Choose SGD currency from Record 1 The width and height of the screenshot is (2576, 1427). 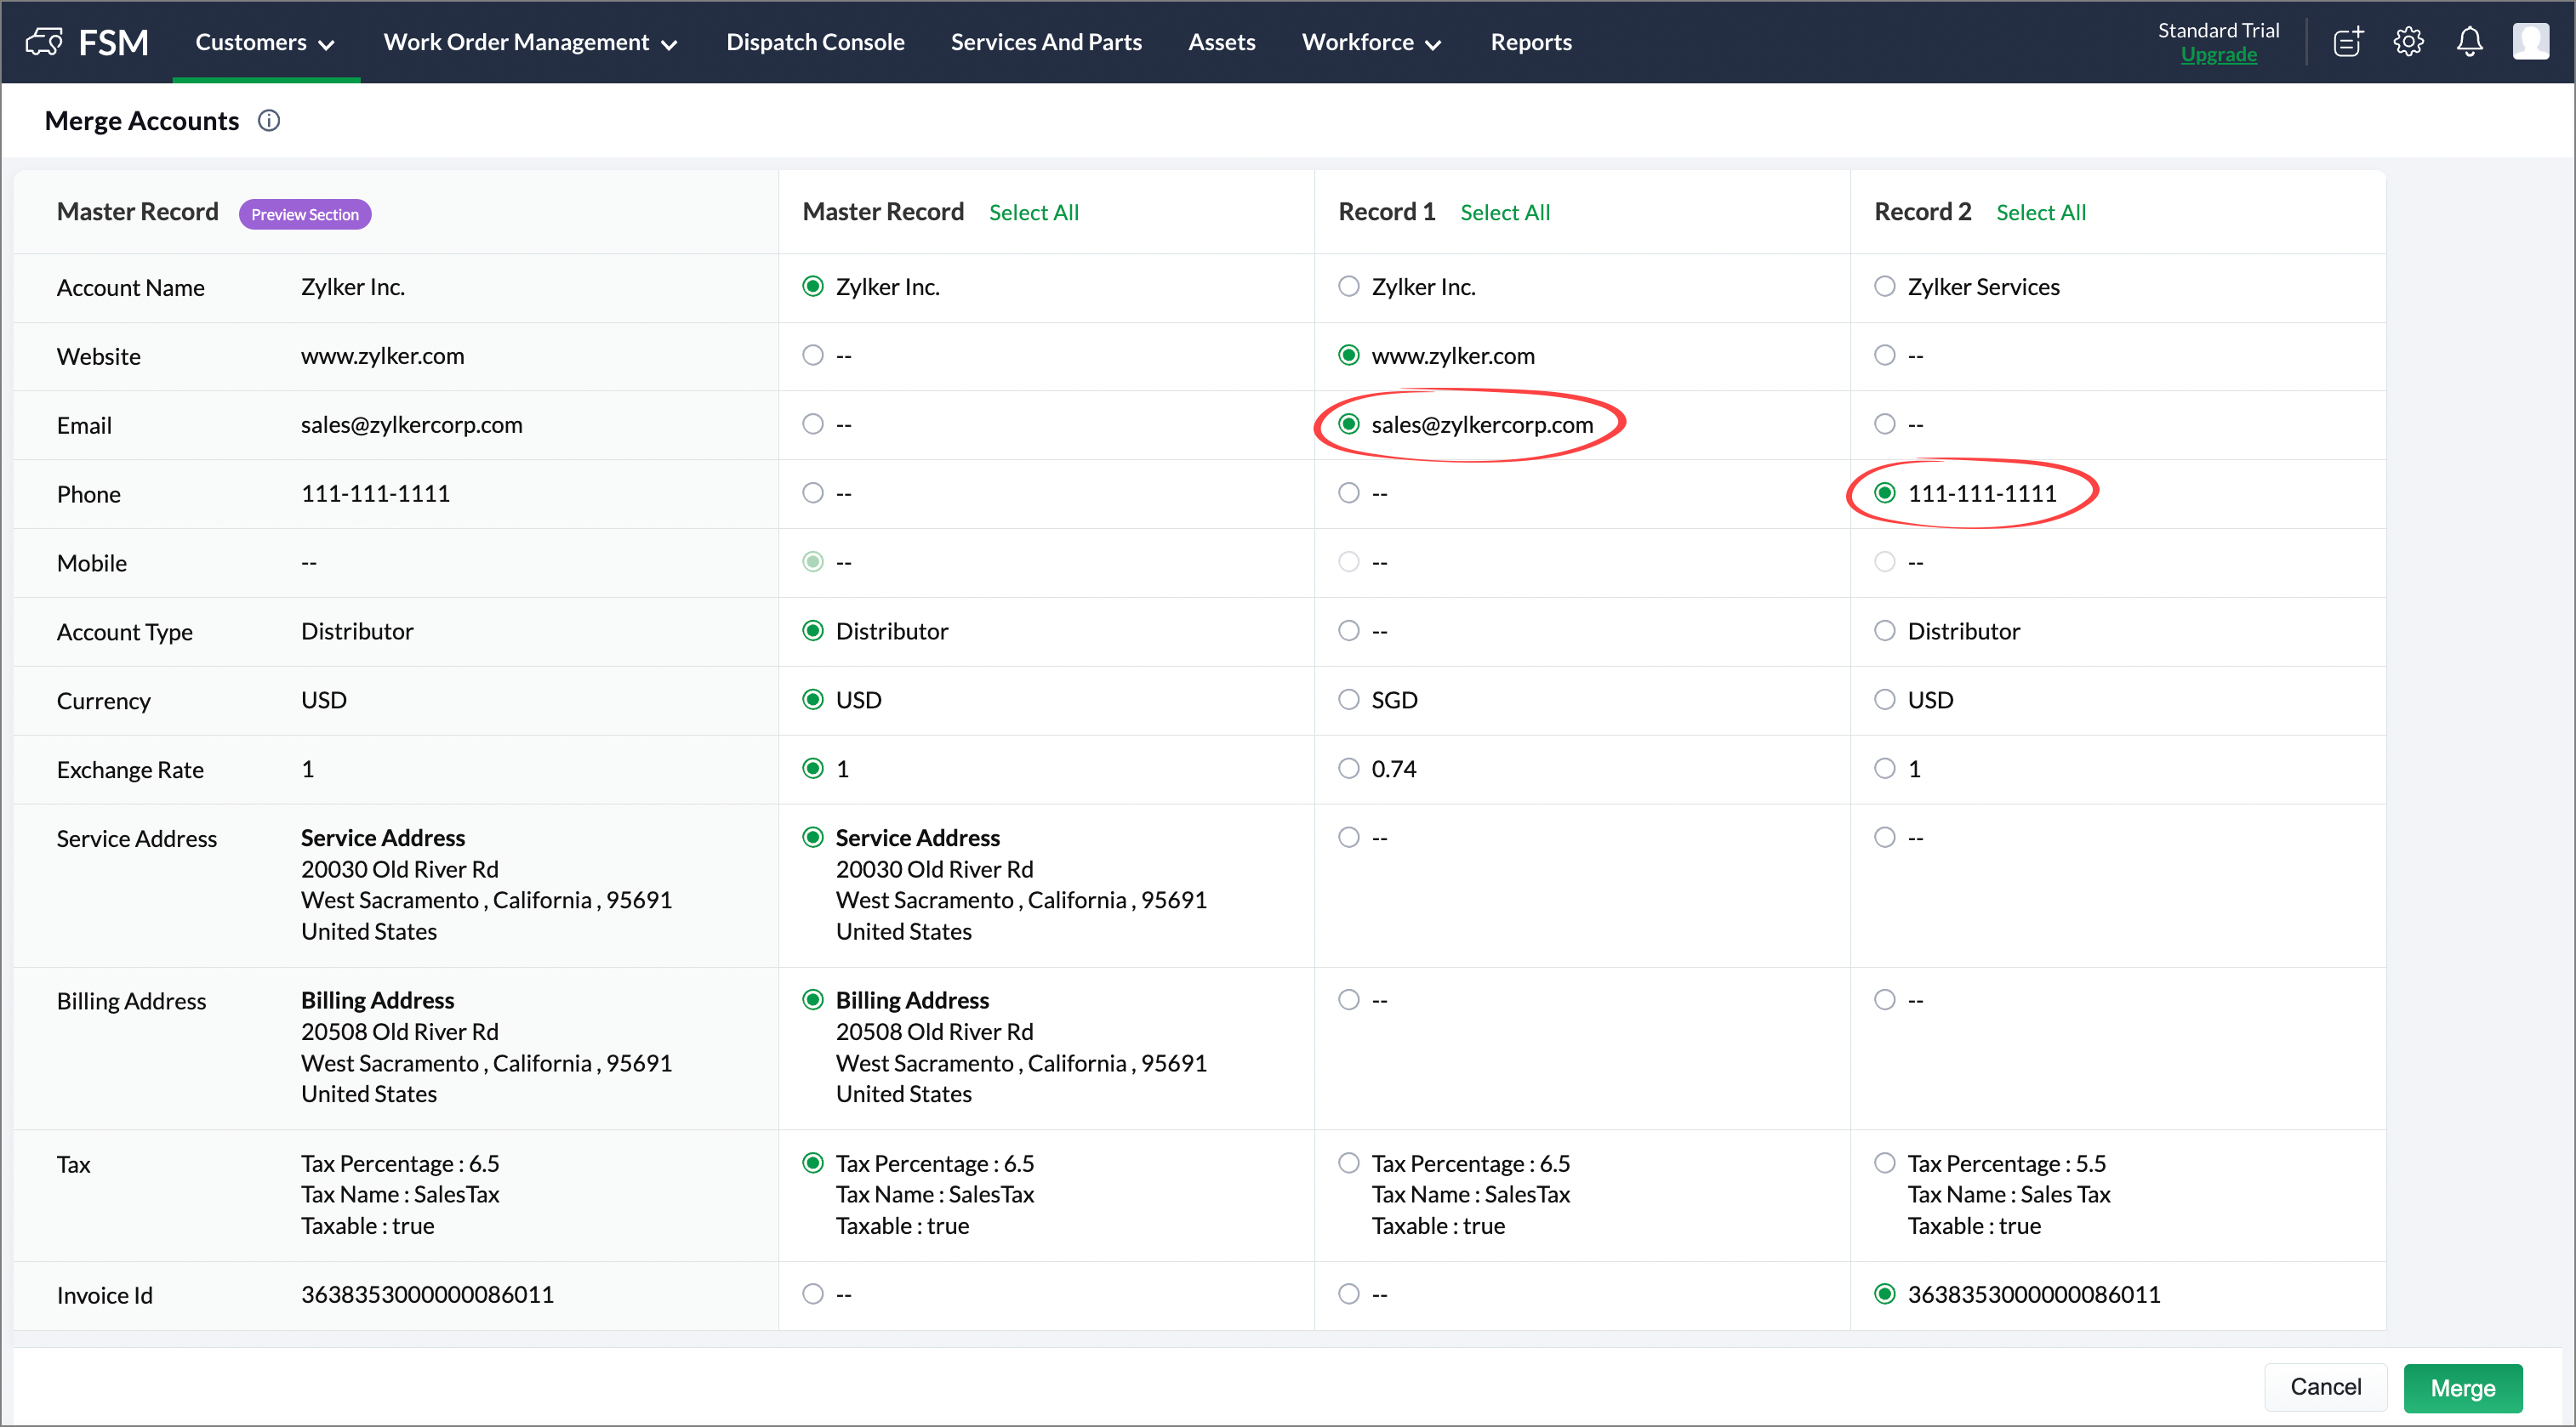(x=1348, y=700)
